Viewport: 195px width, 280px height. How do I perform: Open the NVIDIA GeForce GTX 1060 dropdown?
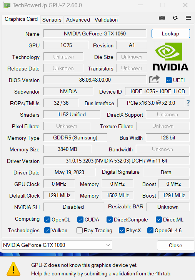pos(57,245)
